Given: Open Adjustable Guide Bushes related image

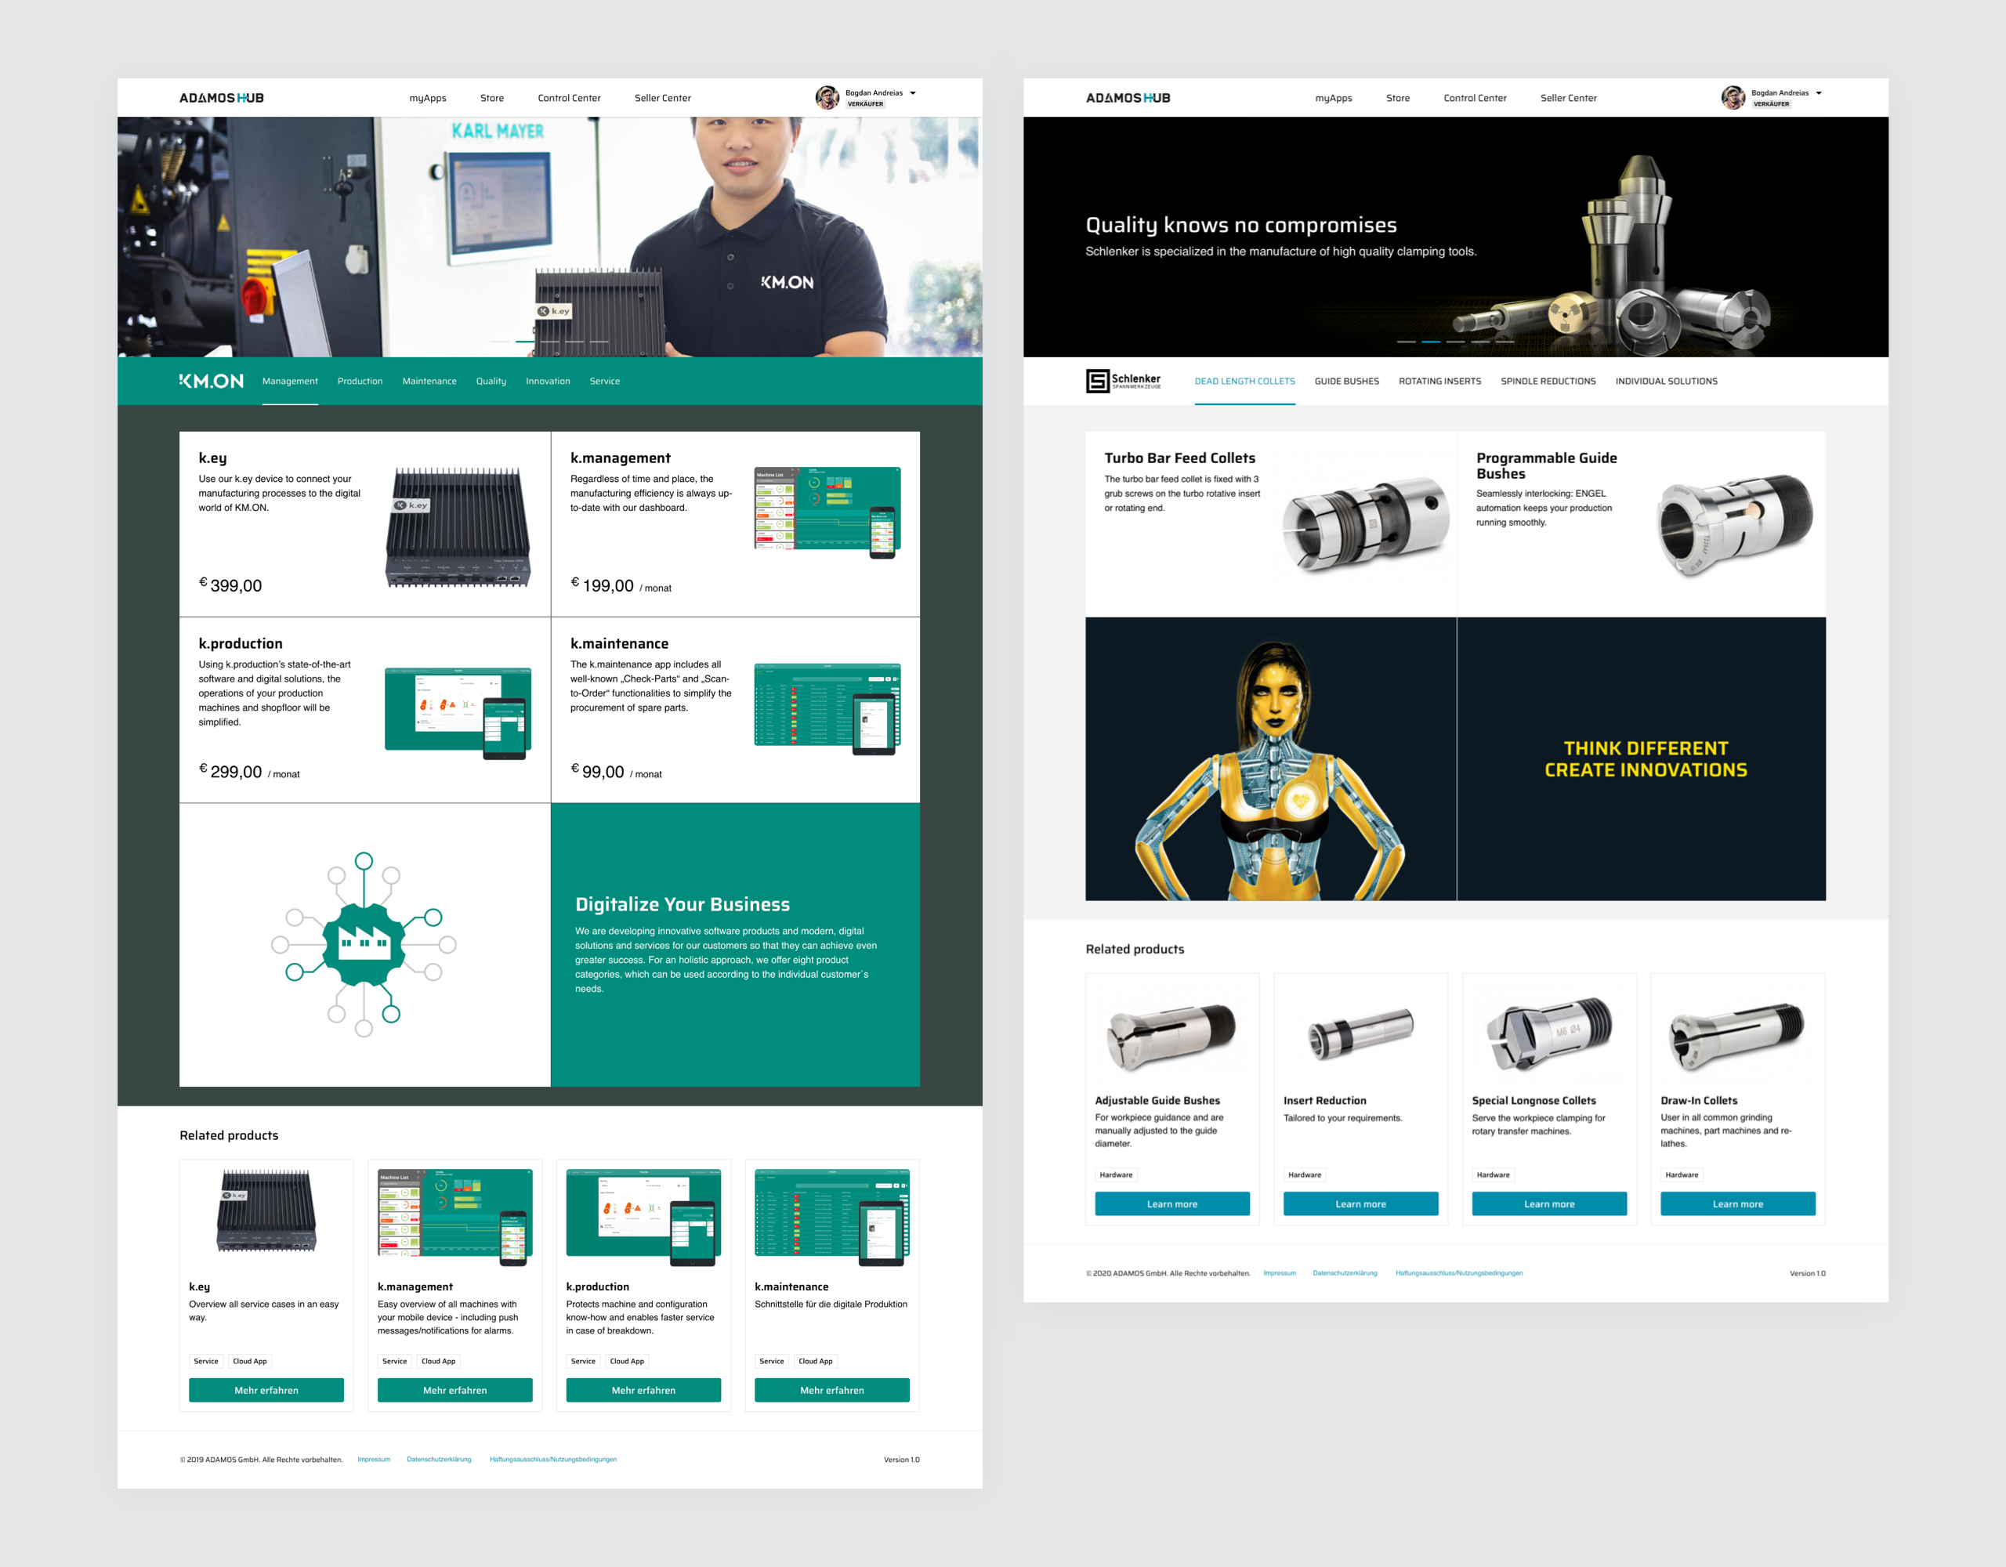Looking at the screenshot, I should (1172, 1035).
